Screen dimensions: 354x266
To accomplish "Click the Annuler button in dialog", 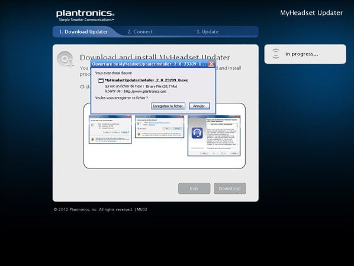I will 199,106.
